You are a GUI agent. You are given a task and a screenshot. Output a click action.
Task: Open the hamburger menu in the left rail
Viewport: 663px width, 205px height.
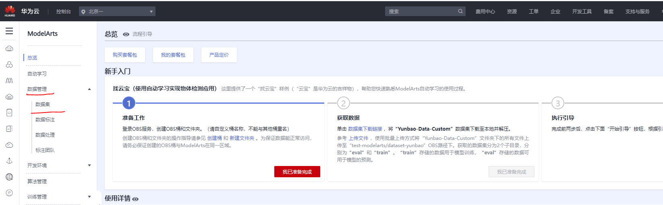coord(9,31)
